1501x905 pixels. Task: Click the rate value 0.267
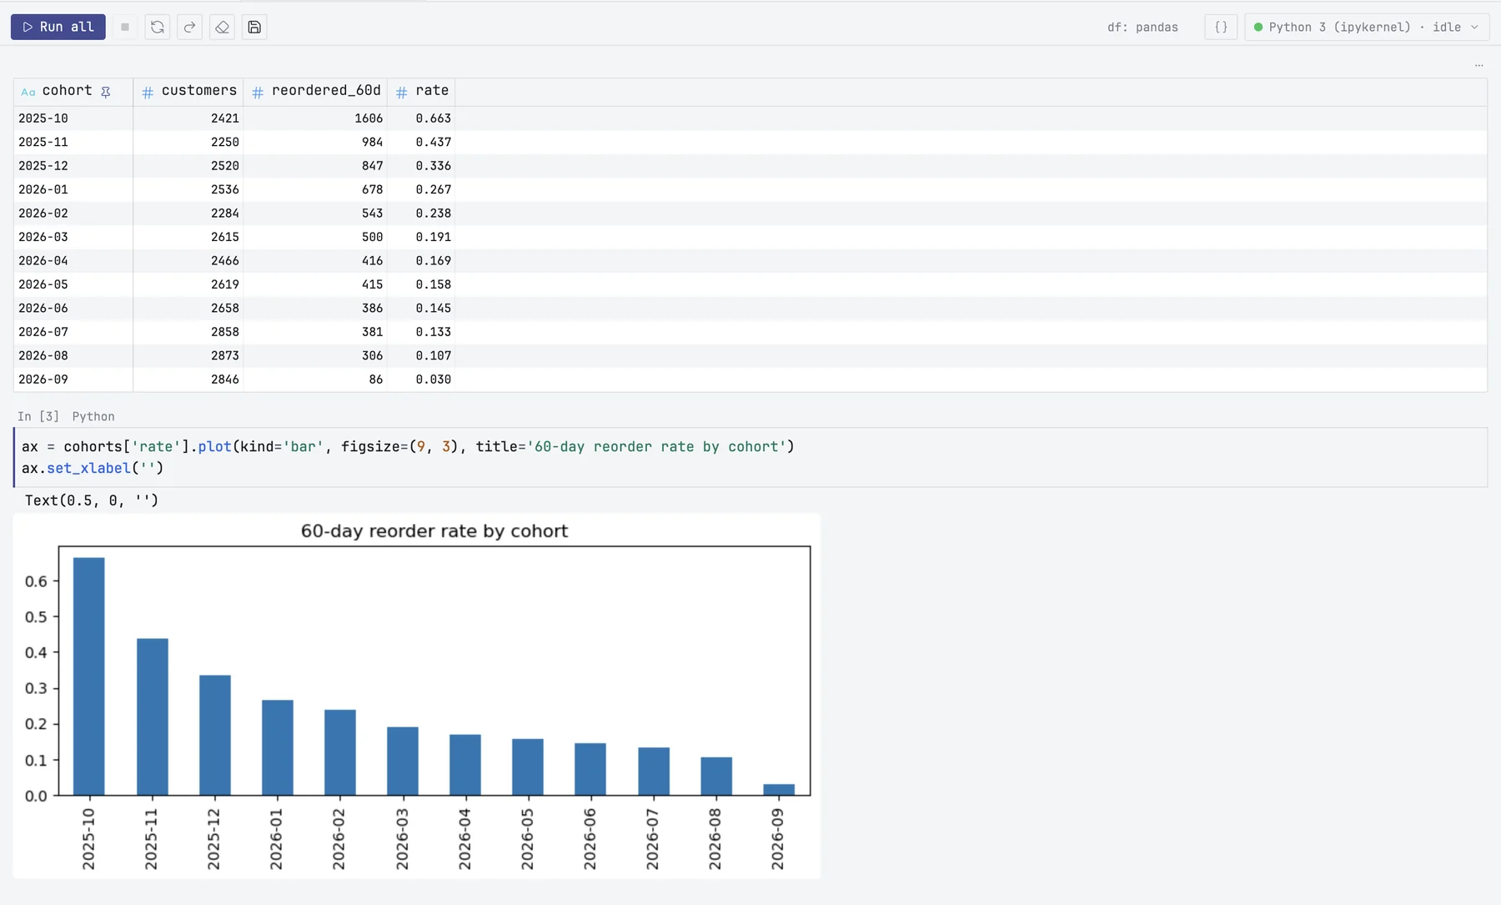(434, 189)
